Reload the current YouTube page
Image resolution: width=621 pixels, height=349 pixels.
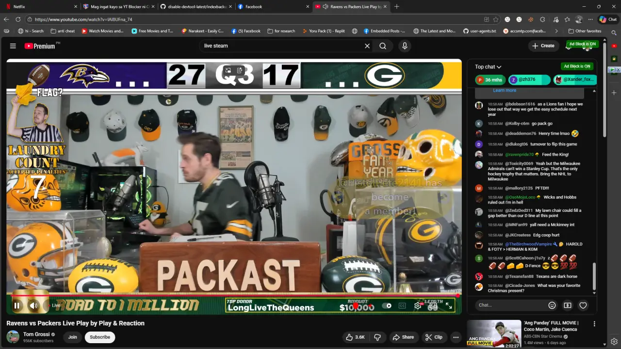[18, 19]
